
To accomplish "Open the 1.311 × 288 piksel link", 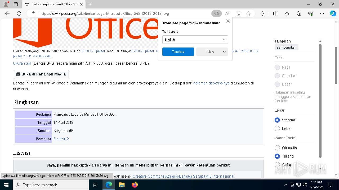I will (x=37, y=56).
